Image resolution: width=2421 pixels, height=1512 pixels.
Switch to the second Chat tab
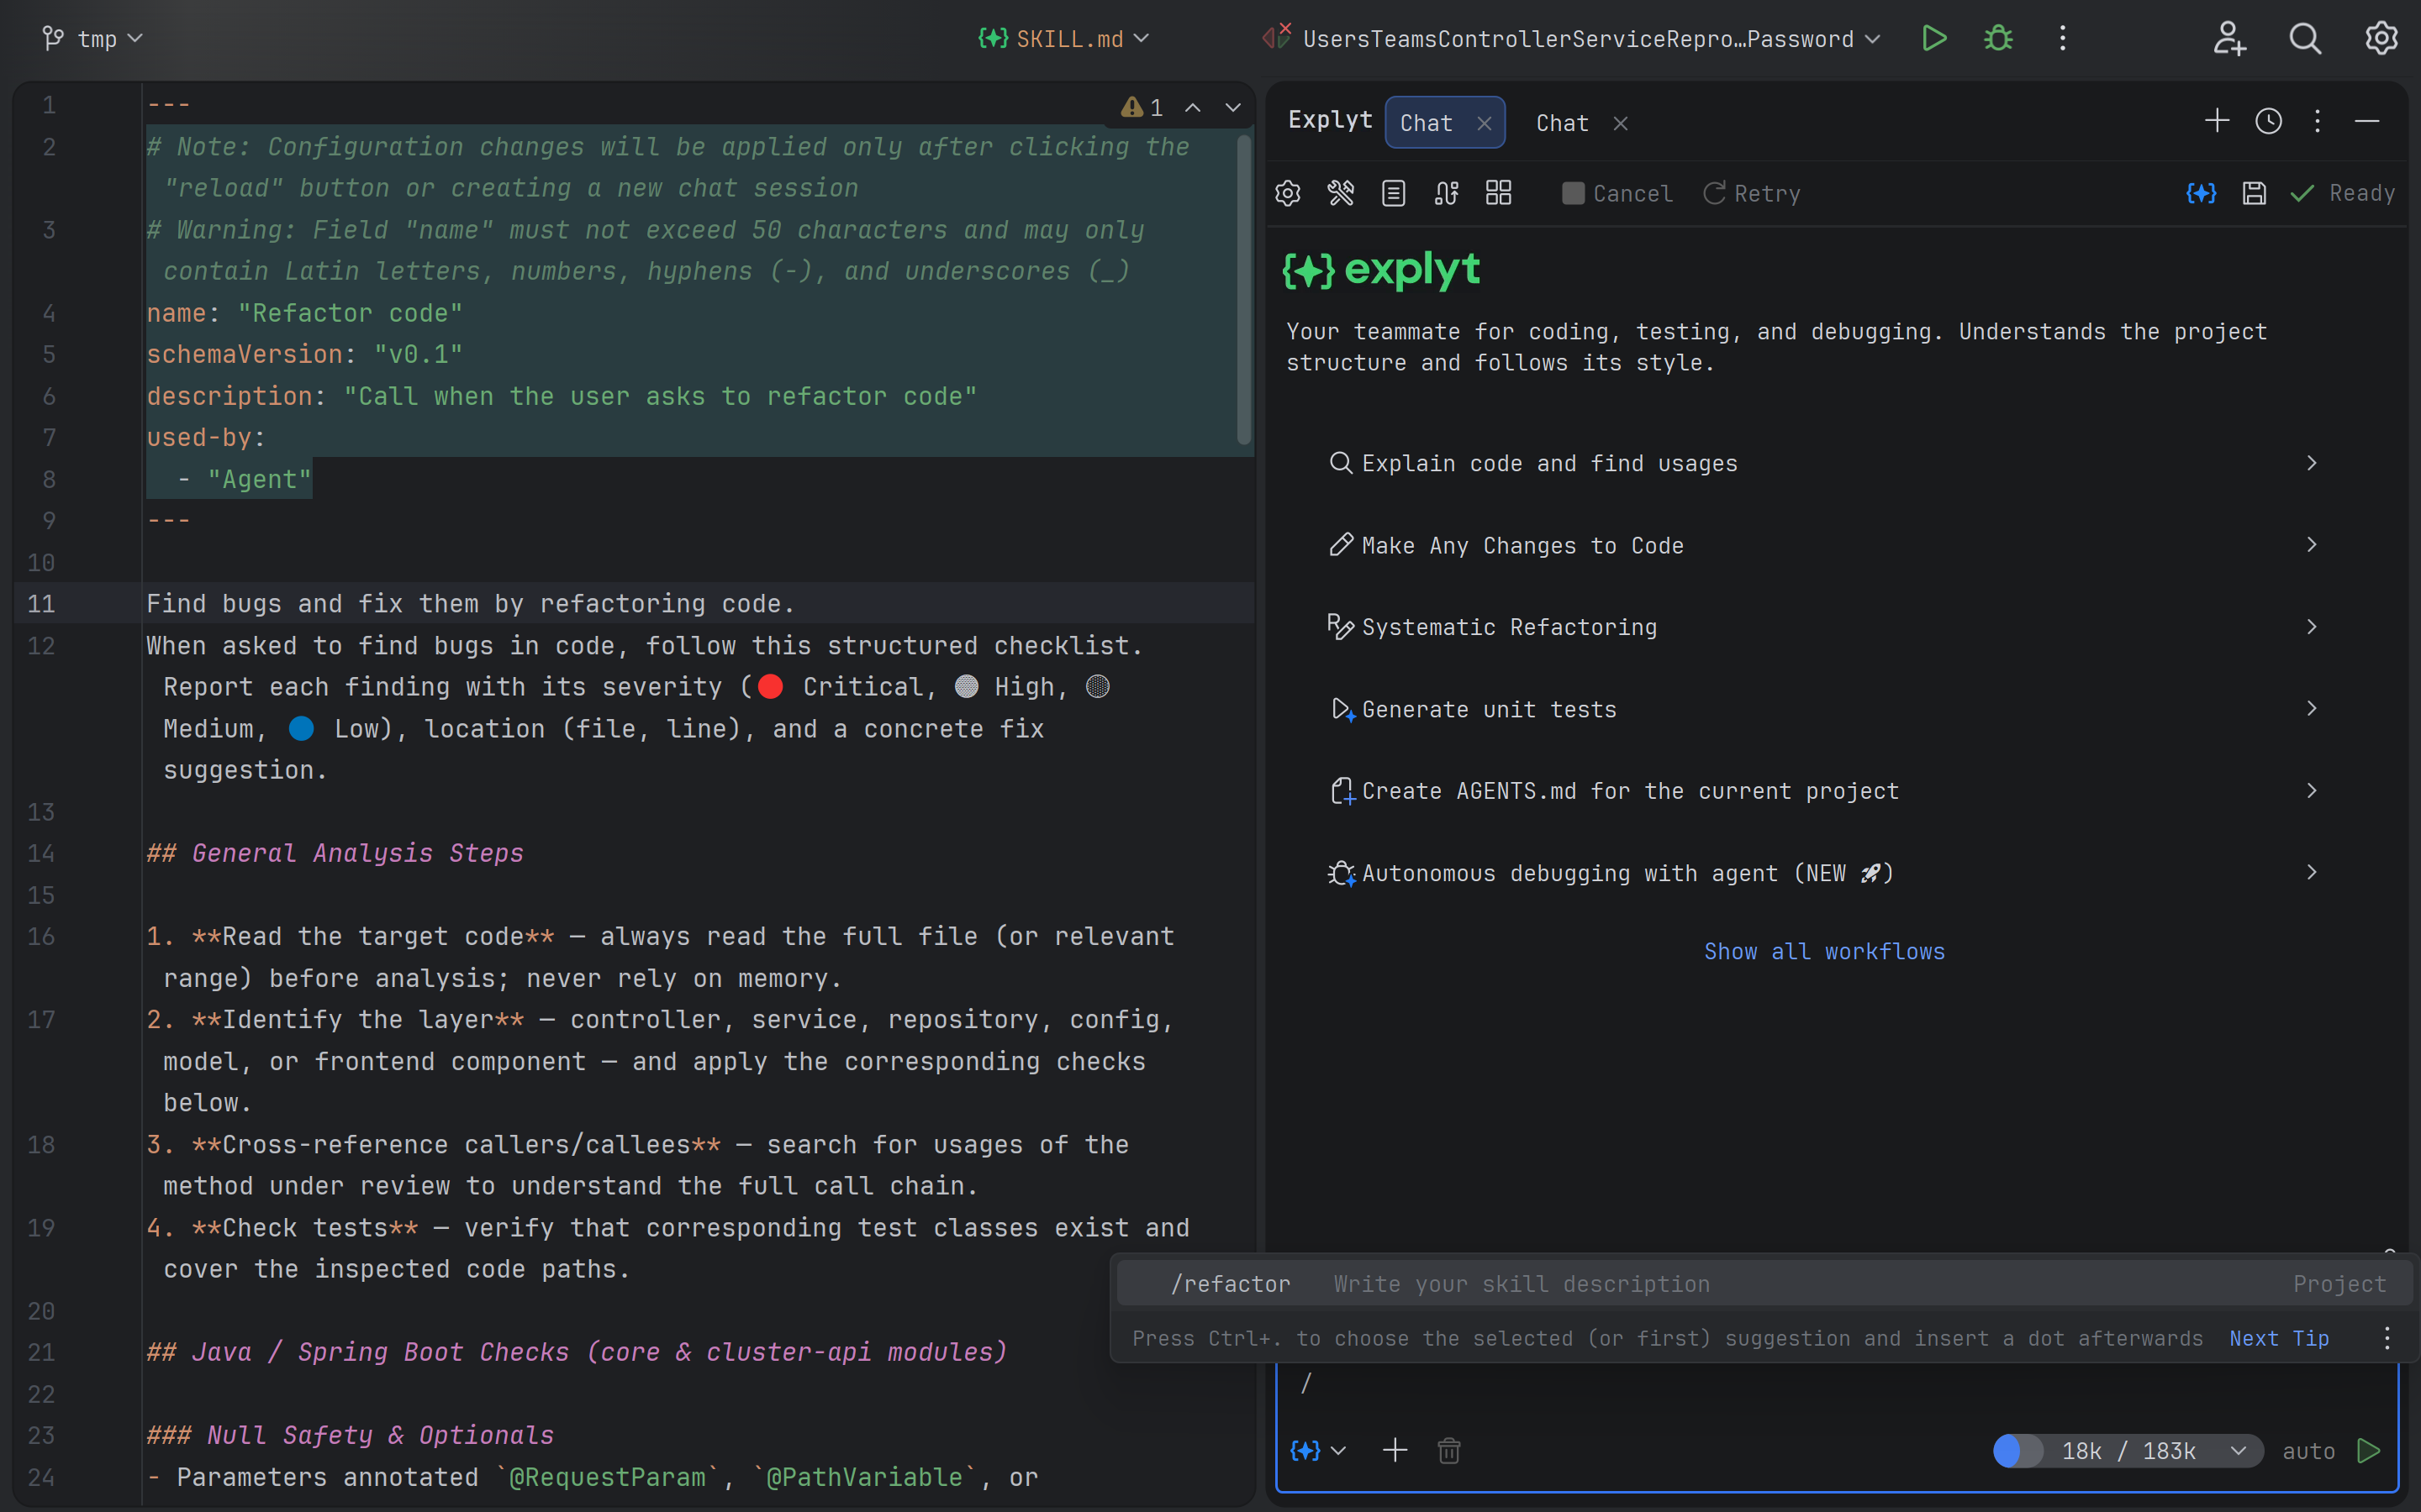1562,123
